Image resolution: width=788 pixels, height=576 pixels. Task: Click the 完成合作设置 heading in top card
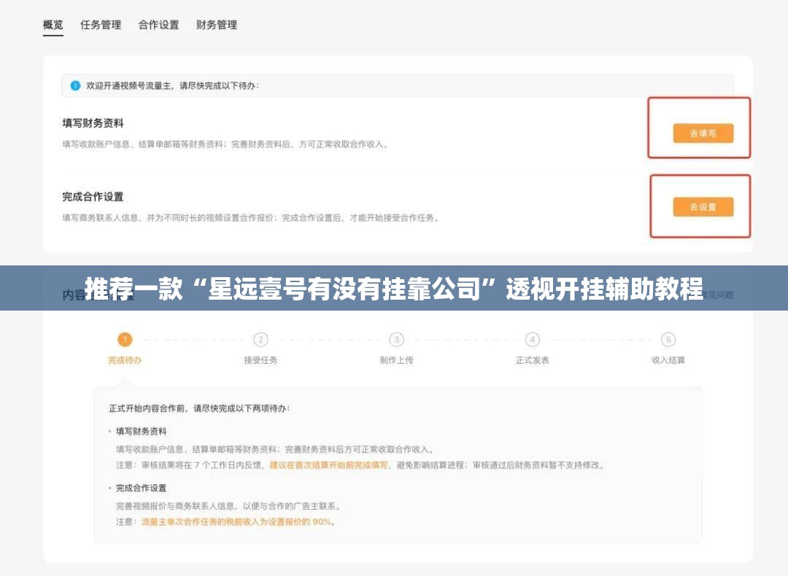click(x=93, y=197)
